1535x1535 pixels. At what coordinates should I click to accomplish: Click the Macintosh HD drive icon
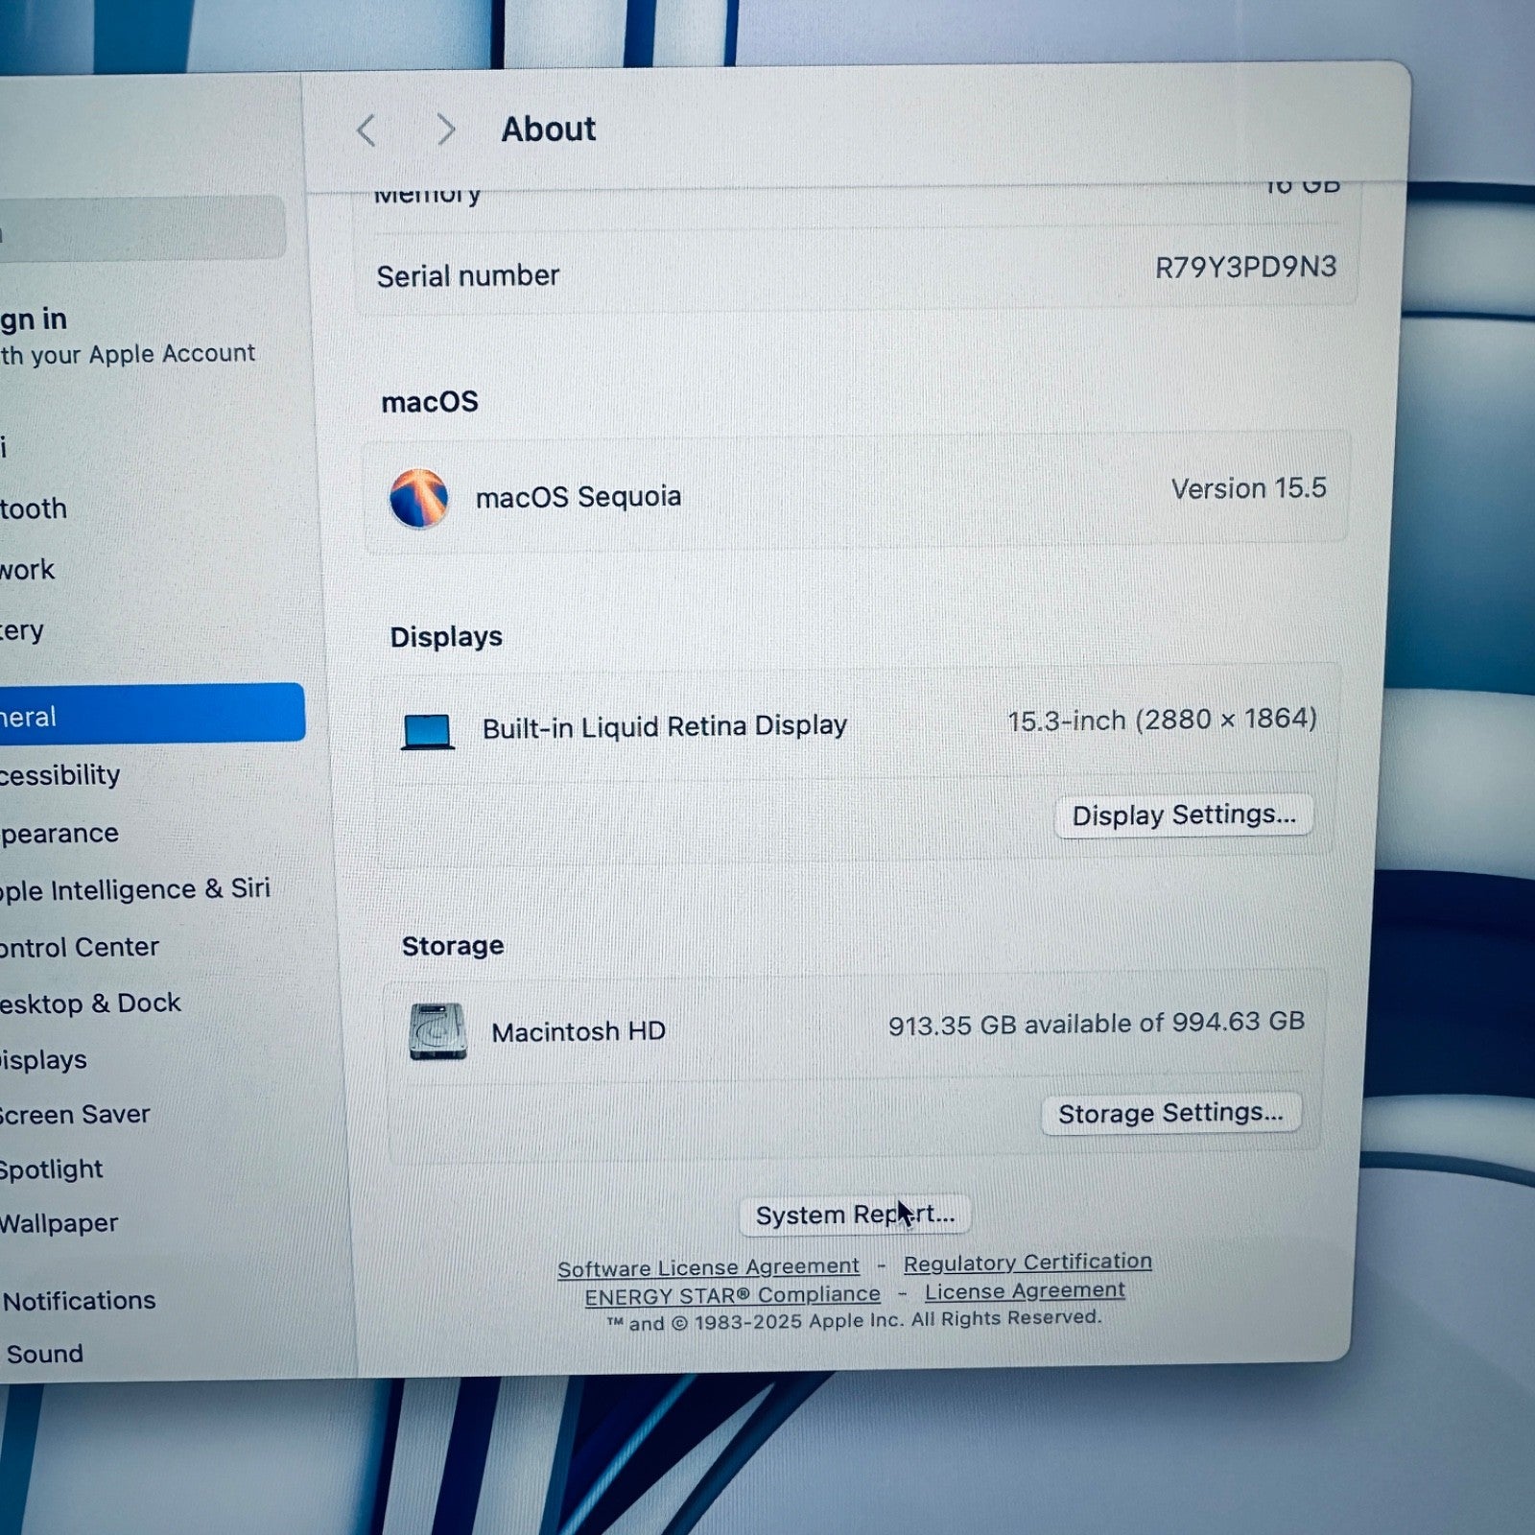pyautogui.click(x=437, y=1032)
